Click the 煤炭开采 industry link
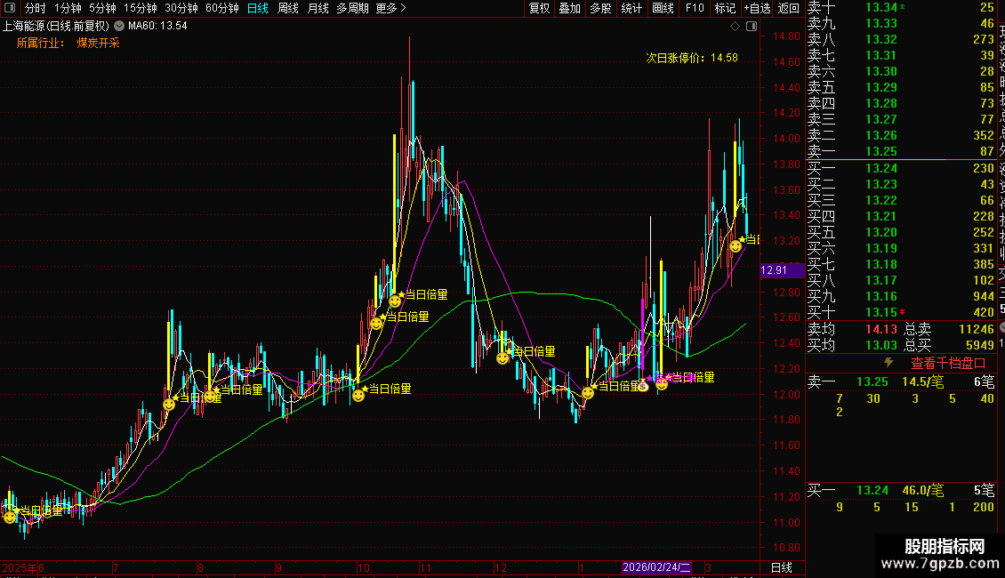Screen dimensions: 1005x578 click(x=98, y=43)
